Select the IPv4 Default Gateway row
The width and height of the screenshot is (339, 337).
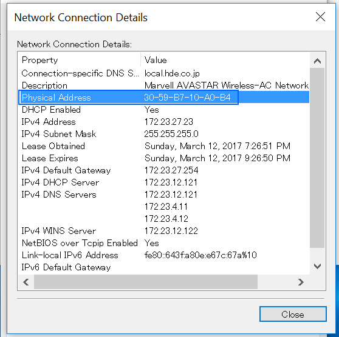pos(164,170)
